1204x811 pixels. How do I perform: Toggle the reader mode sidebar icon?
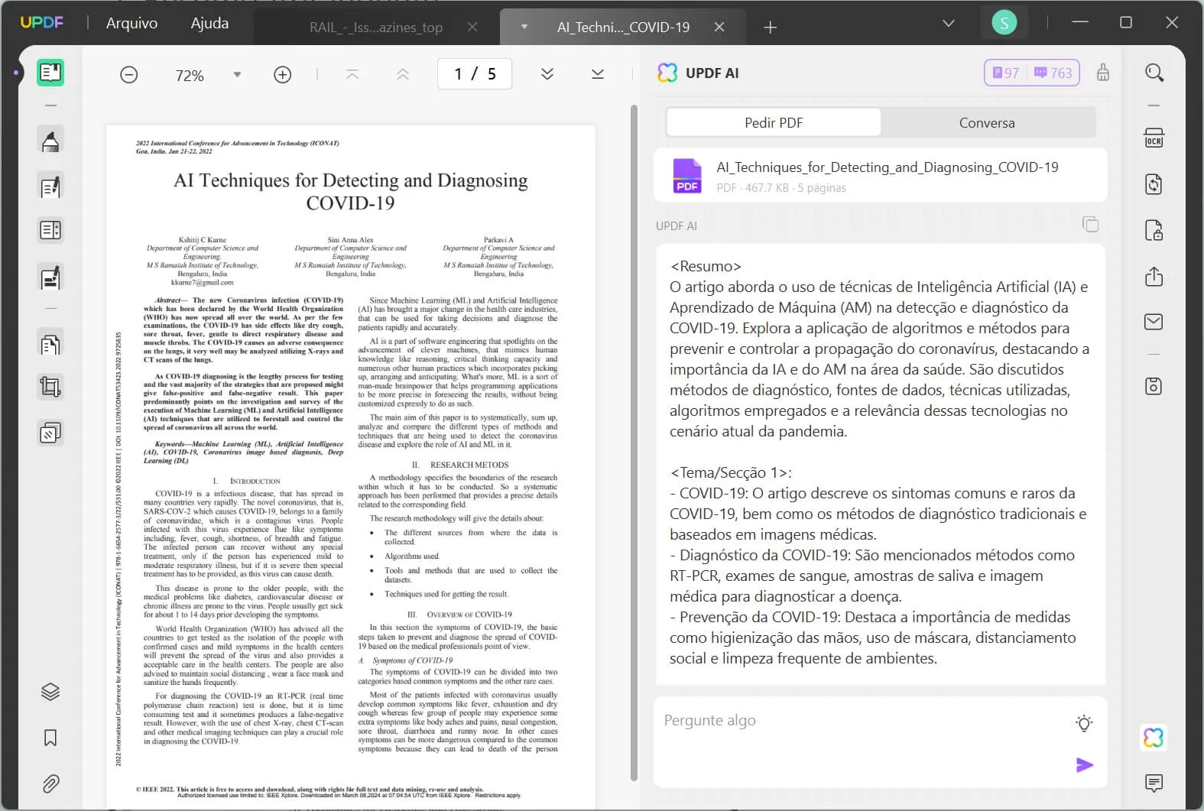click(x=50, y=73)
